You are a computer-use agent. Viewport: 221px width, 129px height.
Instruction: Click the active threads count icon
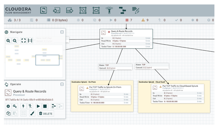[x=32, y=20]
